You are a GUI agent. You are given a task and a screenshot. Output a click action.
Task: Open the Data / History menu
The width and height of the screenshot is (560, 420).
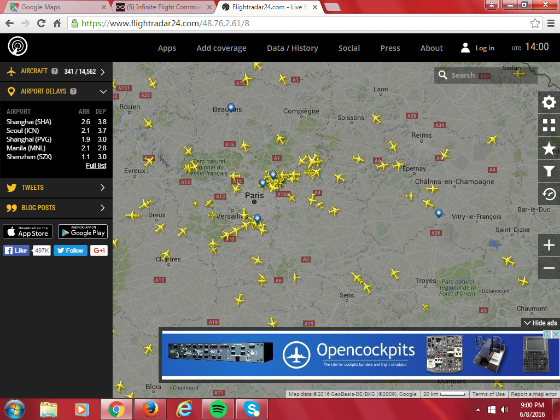point(293,48)
